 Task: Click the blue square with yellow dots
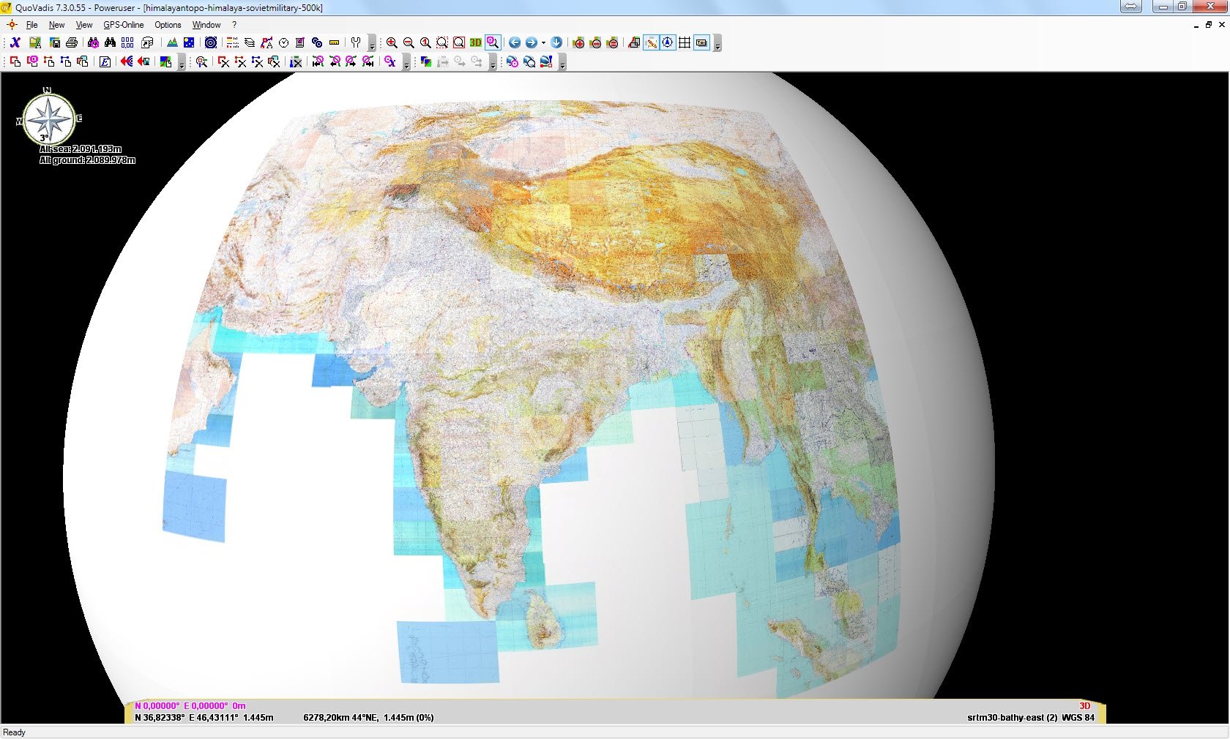[189, 42]
